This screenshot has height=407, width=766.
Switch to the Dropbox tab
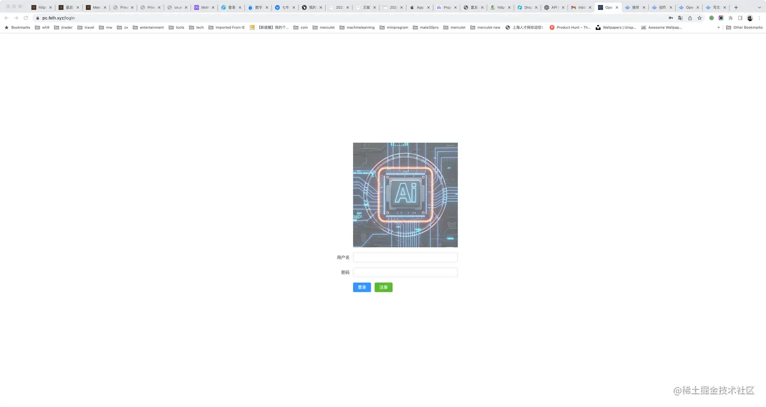coord(527,7)
